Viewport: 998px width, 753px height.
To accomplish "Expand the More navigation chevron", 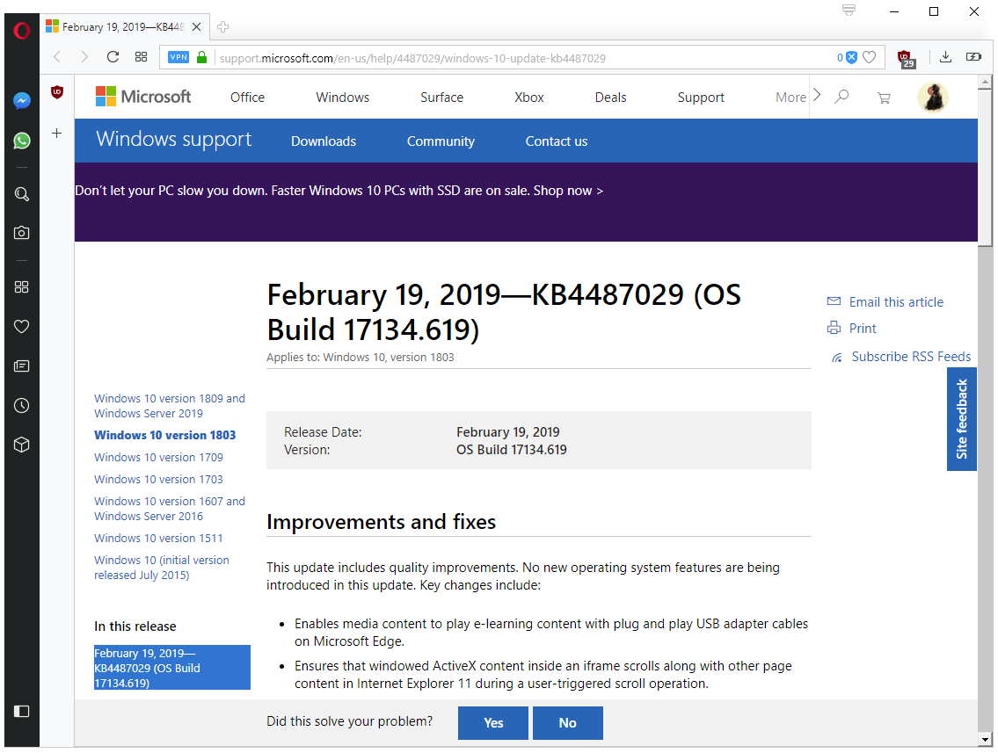I will 817,96.
